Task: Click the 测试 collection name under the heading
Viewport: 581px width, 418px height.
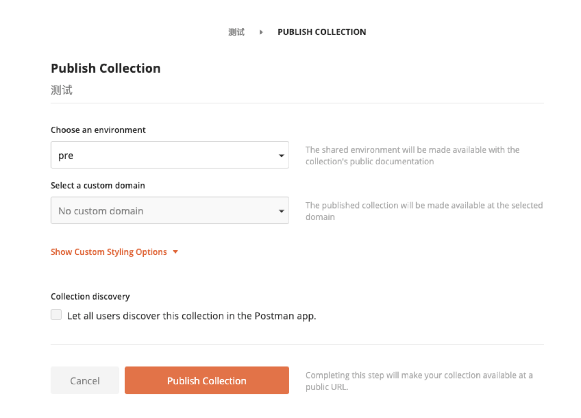Action: tap(62, 91)
